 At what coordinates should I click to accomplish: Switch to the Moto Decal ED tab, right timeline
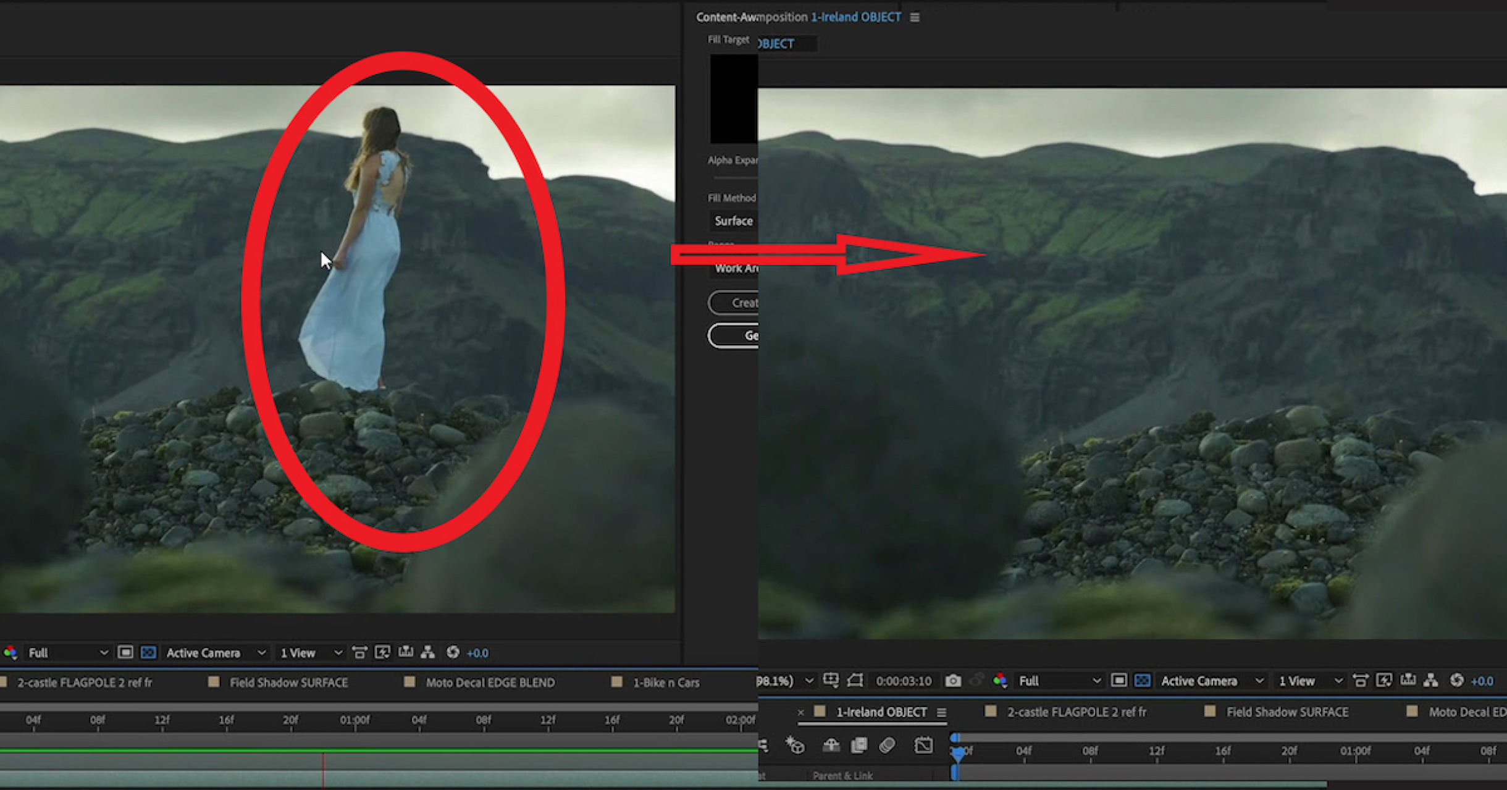1467,712
